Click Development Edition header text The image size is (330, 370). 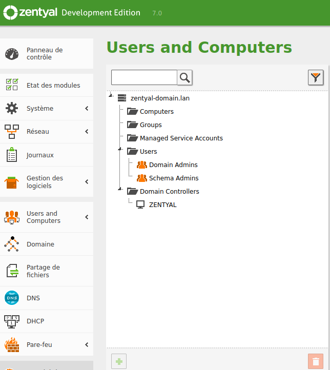pyautogui.click(x=101, y=13)
